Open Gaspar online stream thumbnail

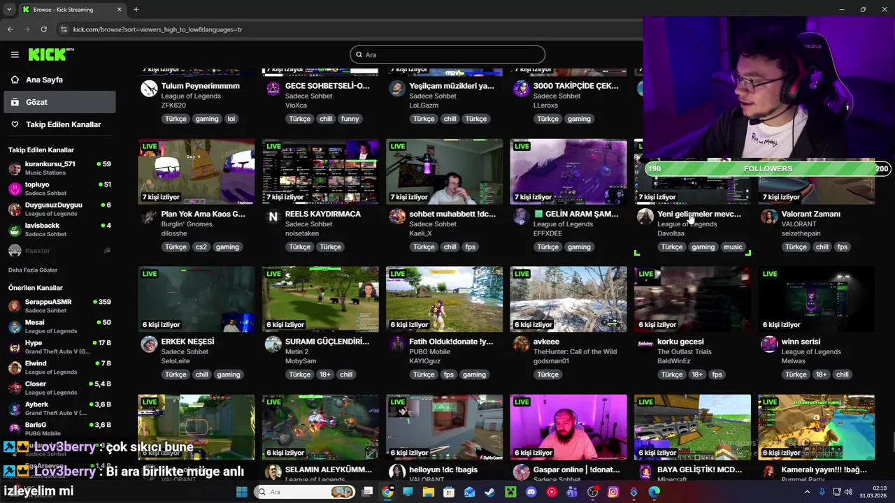(568, 427)
